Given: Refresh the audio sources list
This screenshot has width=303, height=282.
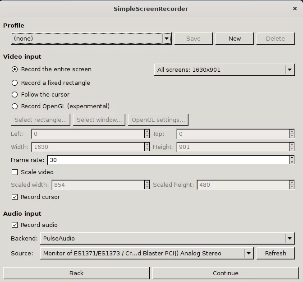Looking at the screenshot, I should (x=275, y=253).
